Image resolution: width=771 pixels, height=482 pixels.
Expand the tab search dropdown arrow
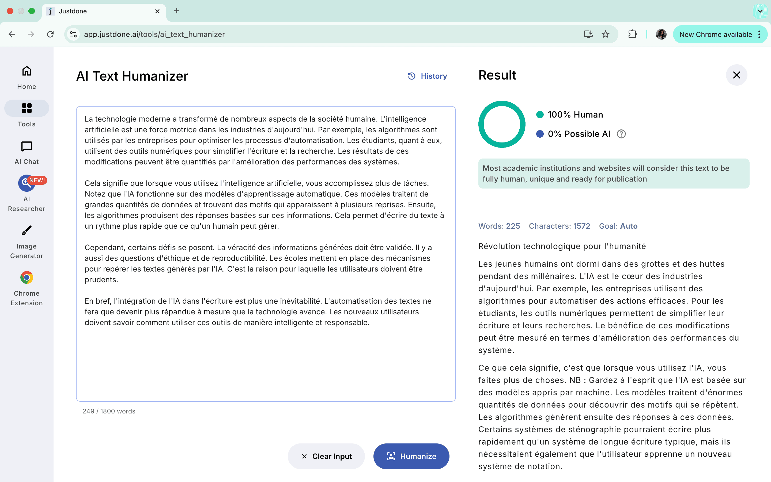click(x=760, y=11)
